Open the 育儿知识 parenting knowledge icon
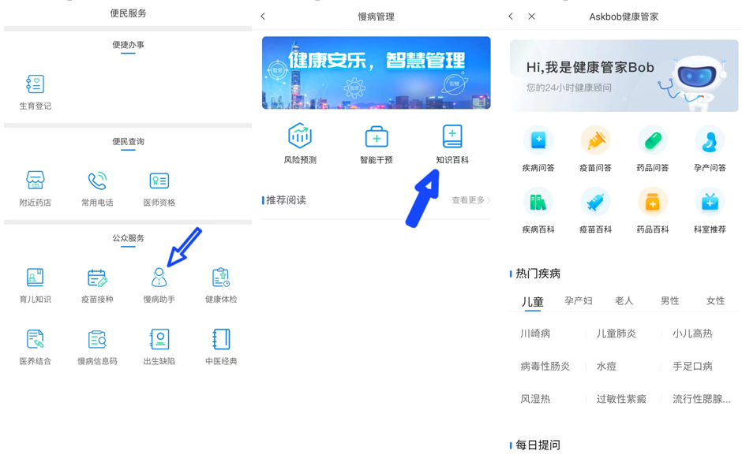This screenshot has width=742, height=462. (35, 278)
